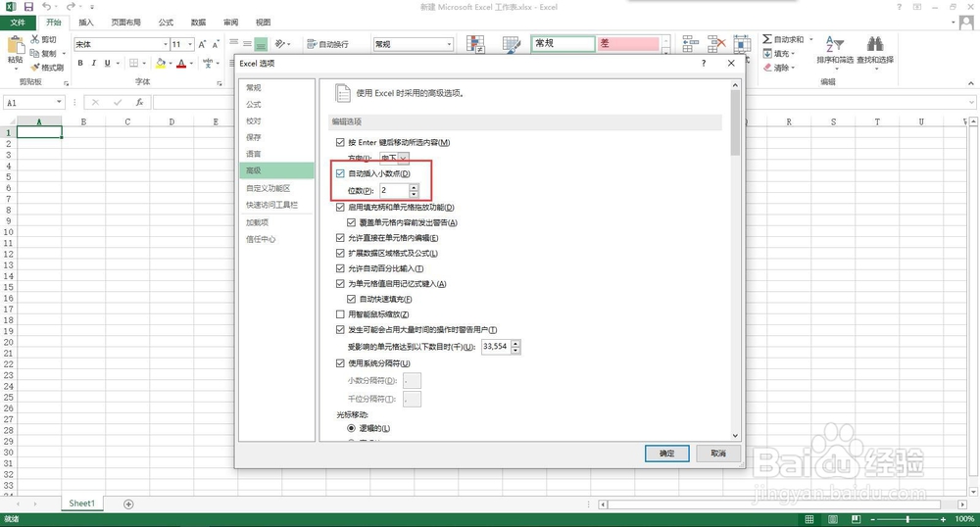
Task: Click the dialog Help question mark
Action: (704, 63)
